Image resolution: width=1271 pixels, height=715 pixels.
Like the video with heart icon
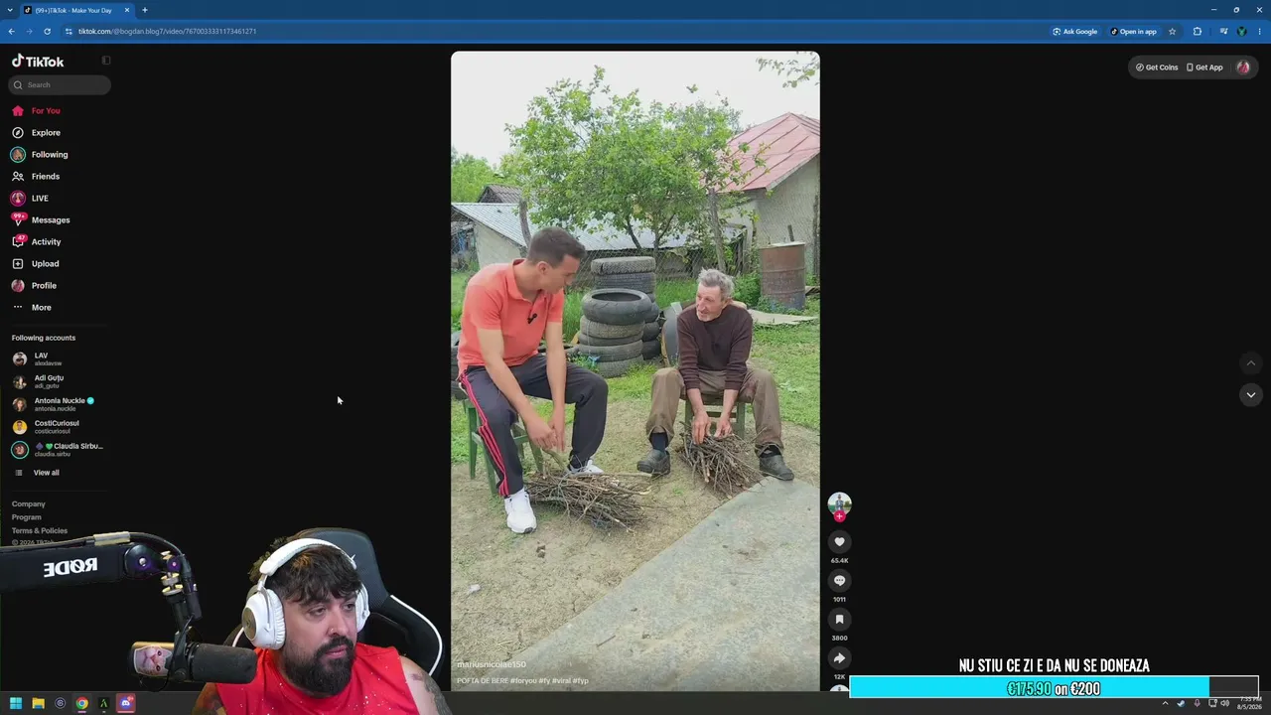(x=839, y=542)
